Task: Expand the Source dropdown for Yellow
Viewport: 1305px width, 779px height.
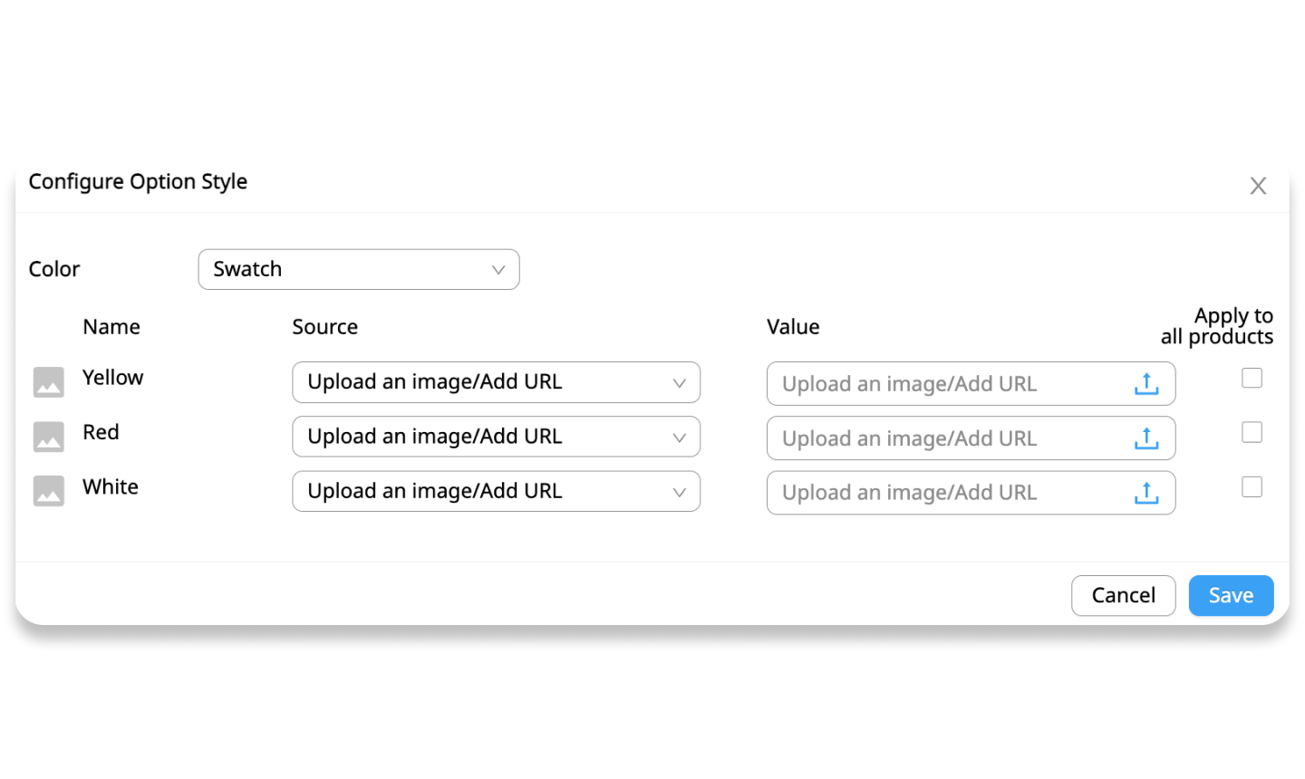Action: click(496, 382)
